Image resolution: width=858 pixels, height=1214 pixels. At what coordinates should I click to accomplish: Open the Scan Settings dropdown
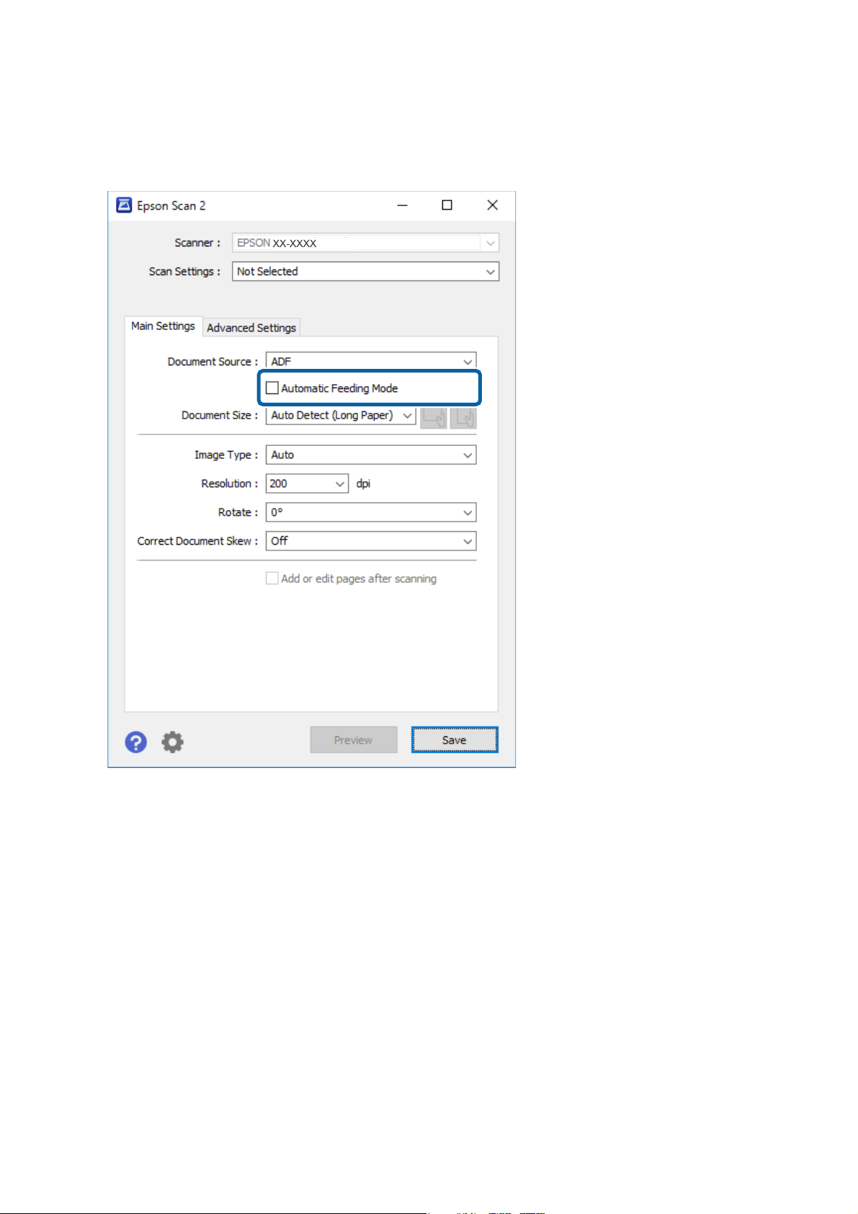coord(365,272)
